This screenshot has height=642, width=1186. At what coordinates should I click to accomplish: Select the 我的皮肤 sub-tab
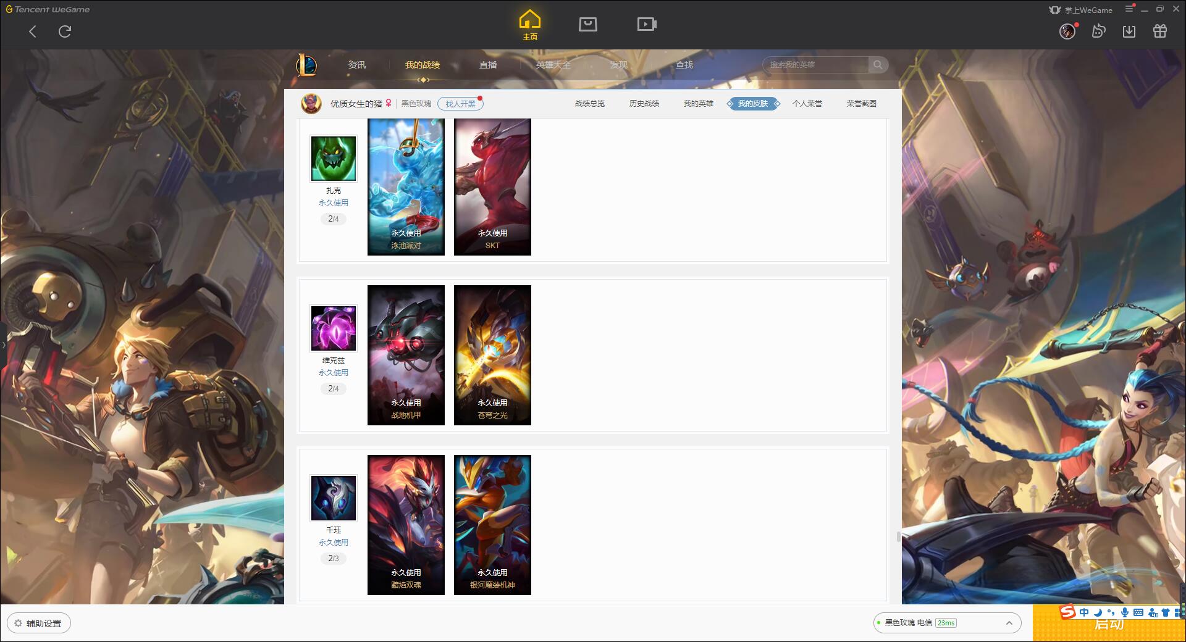pos(753,104)
